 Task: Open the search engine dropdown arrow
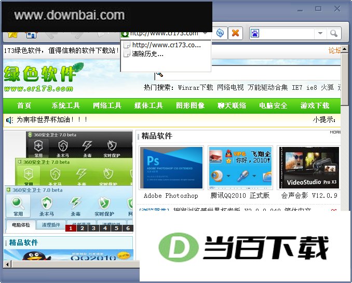coord(320,33)
